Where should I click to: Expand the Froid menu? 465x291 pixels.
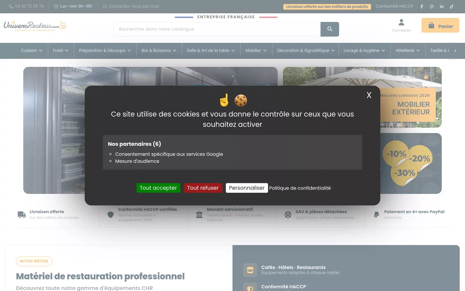click(x=61, y=51)
